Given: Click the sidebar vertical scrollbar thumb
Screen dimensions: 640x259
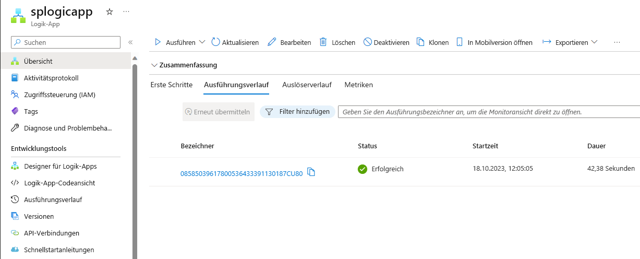Looking at the screenshot, I should 135,161.
